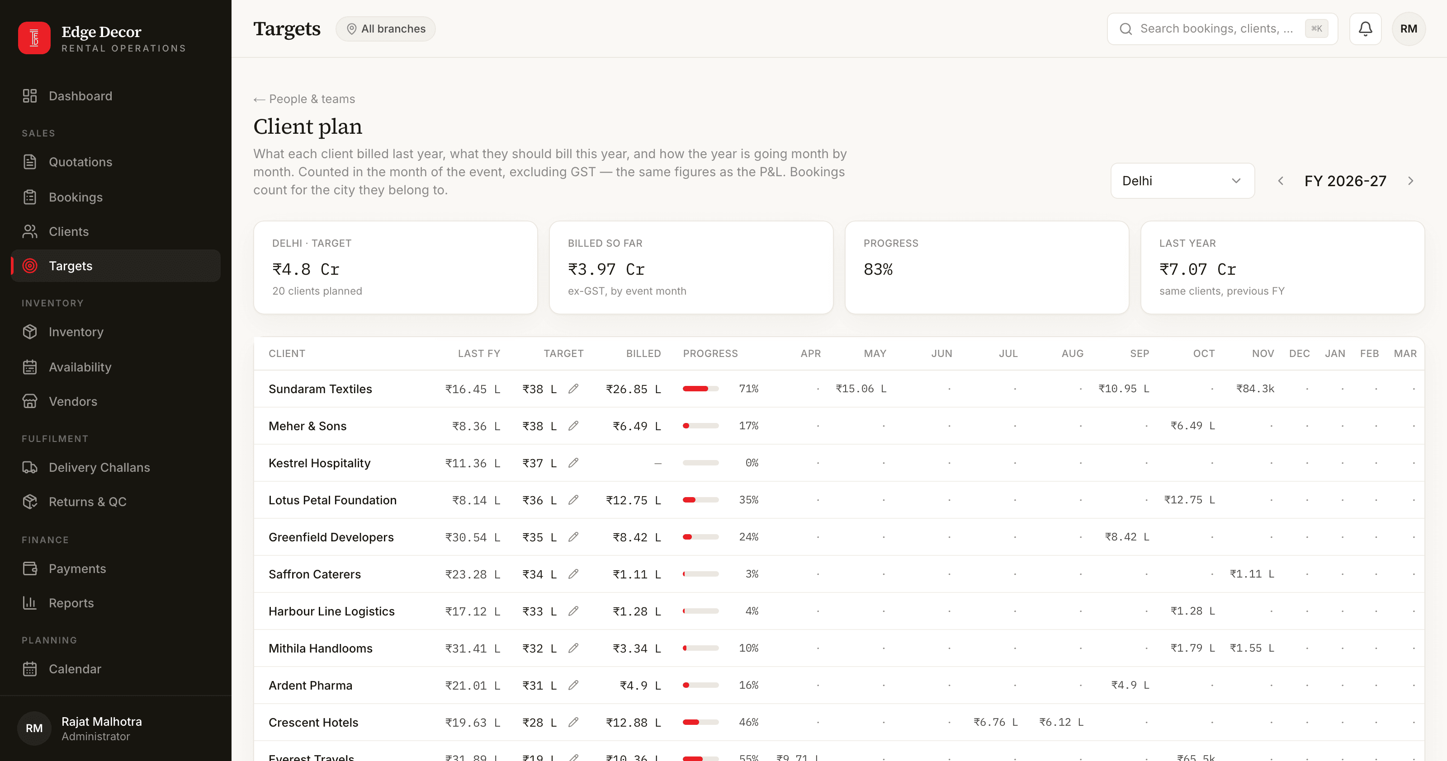Focus the search bookings, clients field
This screenshot has width=1447, height=761.
pos(1222,28)
